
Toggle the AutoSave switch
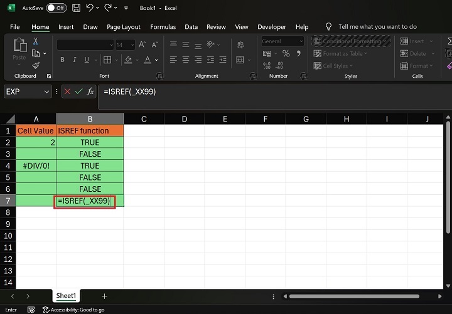56,8
